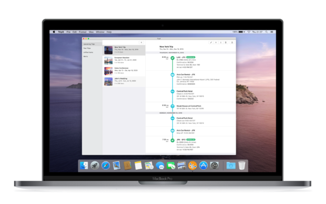Click the John's Wedding trip title
The image size is (326, 204).
[x=121, y=79]
